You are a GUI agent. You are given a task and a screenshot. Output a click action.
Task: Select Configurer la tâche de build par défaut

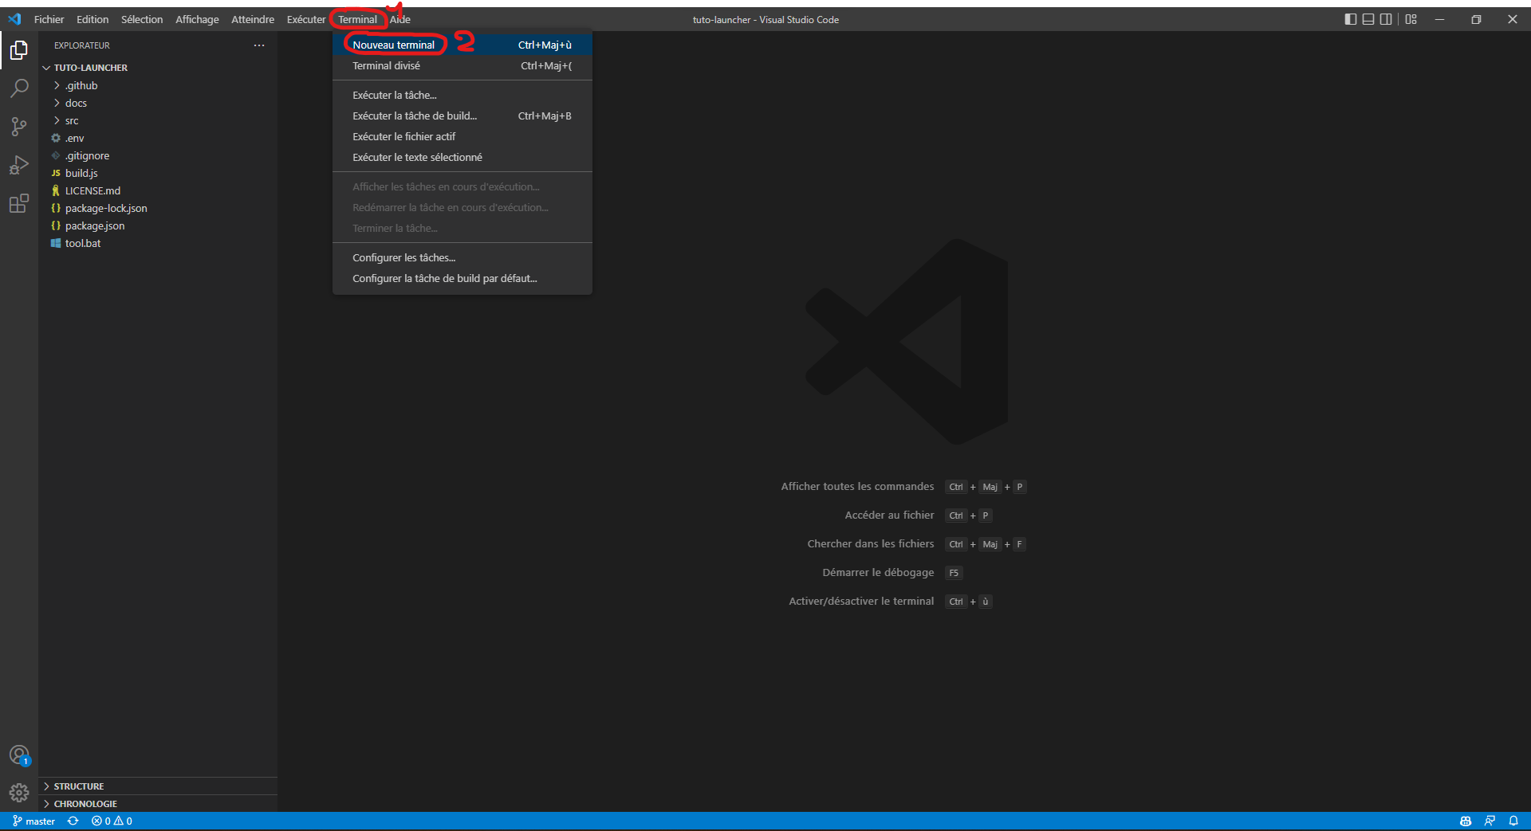[x=462, y=278]
